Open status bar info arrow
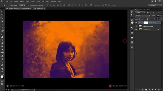This screenshot has height=91, width=163. click(x=35, y=90)
